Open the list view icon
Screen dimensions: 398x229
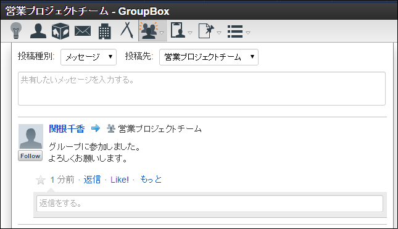tap(235, 31)
